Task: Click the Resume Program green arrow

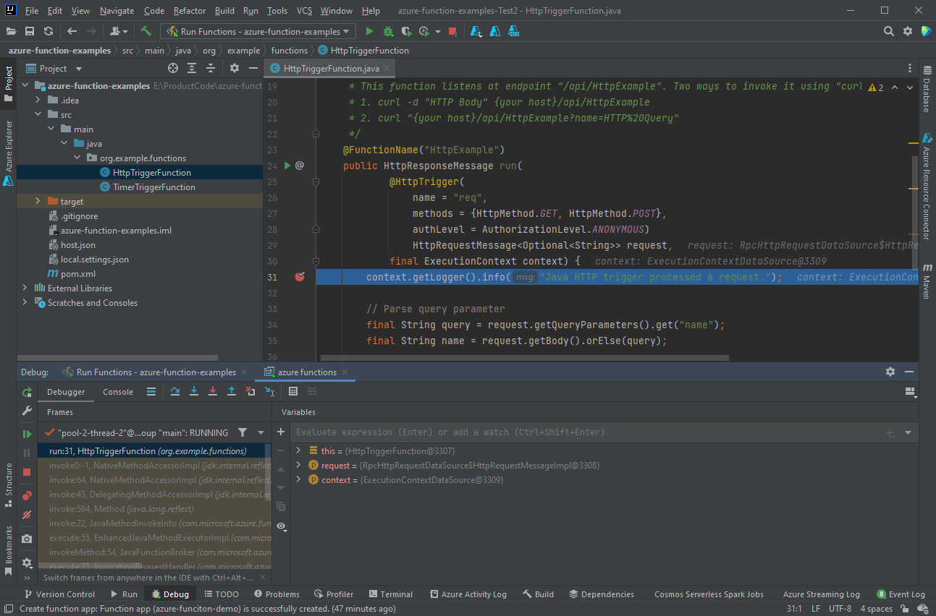Action: click(27, 434)
